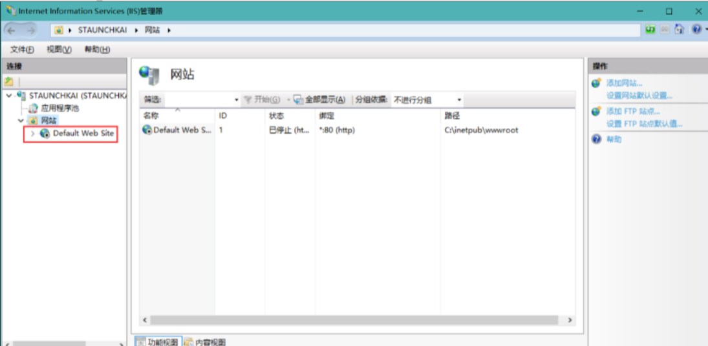Sort by the 状态 column header
708x346 pixels.
coord(290,116)
